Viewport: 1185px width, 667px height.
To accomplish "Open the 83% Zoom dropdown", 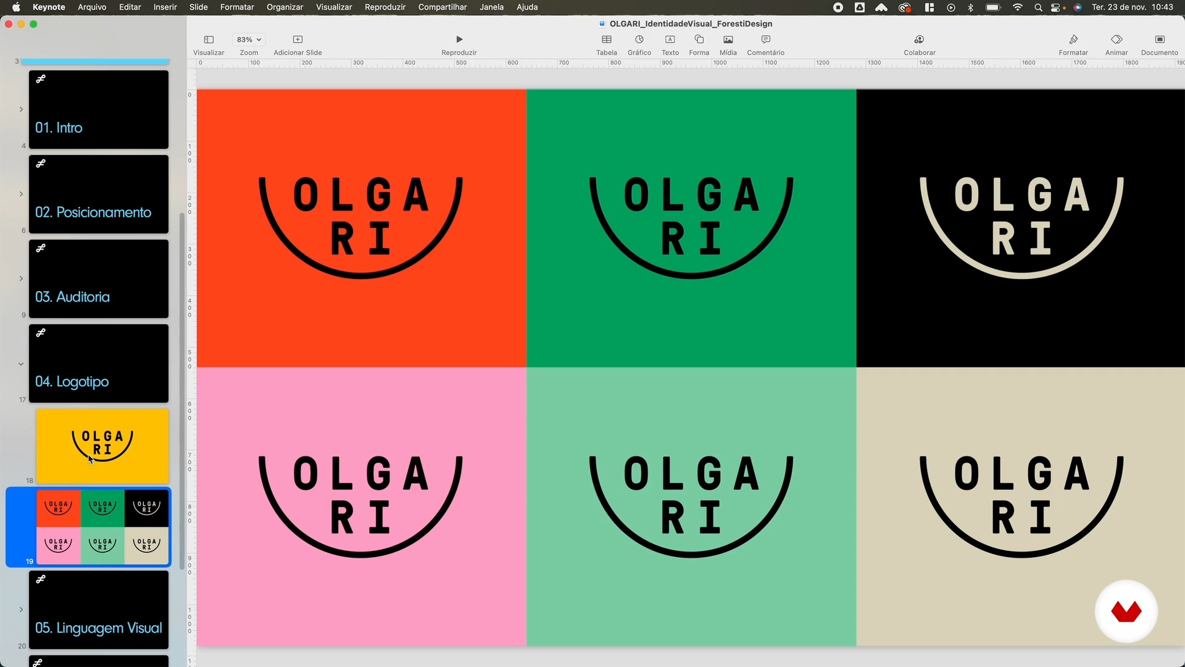I will pyautogui.click(x=249, y=40).
